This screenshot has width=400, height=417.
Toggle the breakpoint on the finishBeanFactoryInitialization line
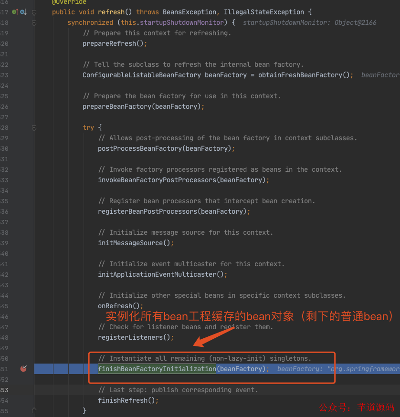pyautogui.click(x=23, y=369)
